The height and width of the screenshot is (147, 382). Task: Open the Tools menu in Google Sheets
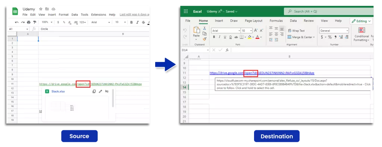point(85,15)
